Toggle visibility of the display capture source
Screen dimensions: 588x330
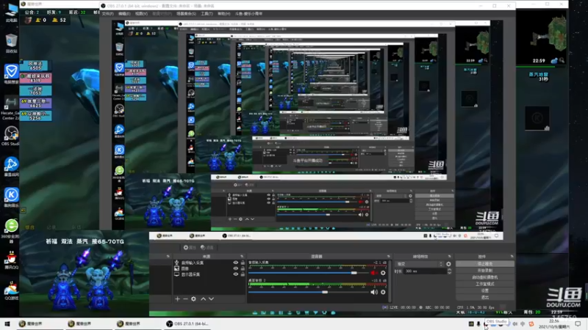235,274
